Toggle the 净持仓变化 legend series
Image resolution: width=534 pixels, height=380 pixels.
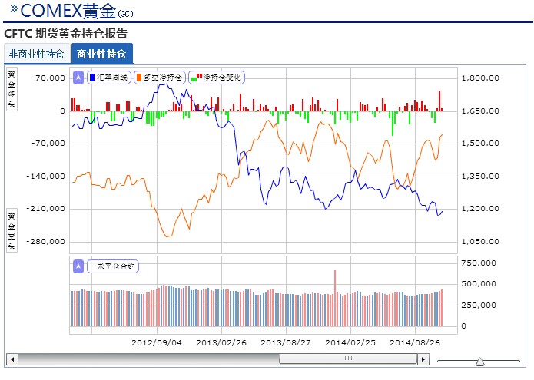(217, 78)
